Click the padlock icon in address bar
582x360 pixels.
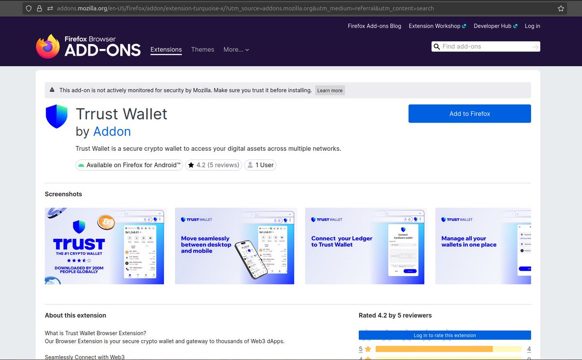pos(40,8)
